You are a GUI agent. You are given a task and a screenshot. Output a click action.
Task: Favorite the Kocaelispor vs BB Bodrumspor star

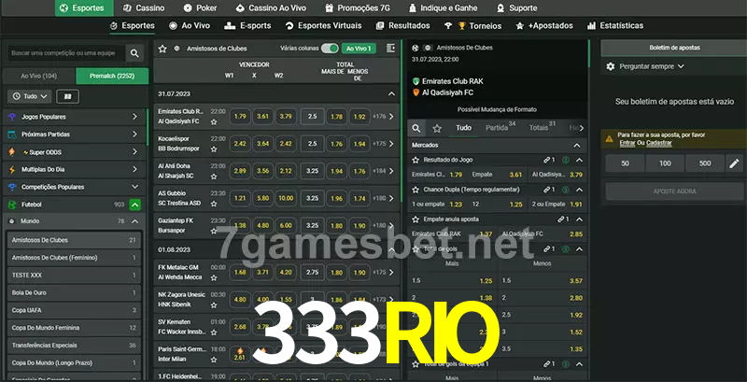click(x=214, y=149)
